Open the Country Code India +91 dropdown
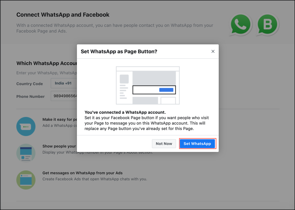The width and height of the screenshot is (295, 210). [x=64, y=83]
